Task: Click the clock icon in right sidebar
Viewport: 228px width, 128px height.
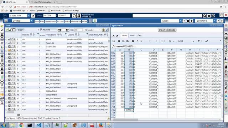Action: coord(226,42)
